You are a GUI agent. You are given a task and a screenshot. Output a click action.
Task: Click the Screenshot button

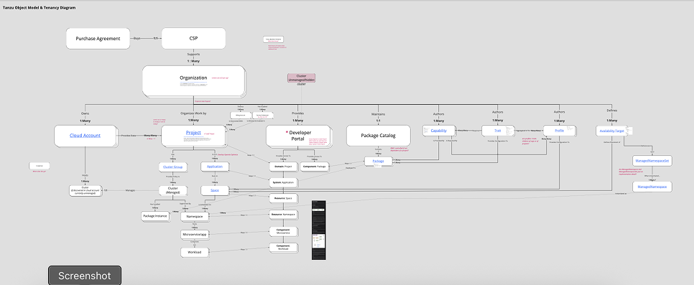click(85, 276)
